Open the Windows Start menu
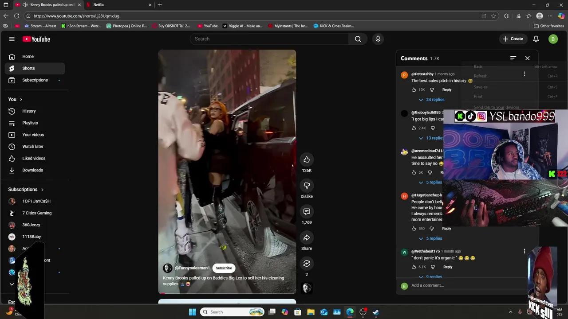The height and width of the screenshot is (319, 568). (x=192, y=312)
